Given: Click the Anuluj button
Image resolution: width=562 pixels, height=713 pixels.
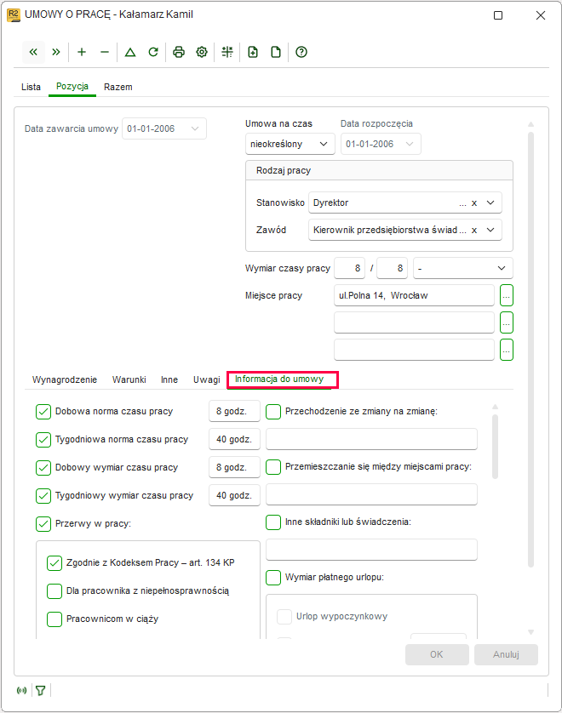Looking at the screenshot, I should click(506, 655).
